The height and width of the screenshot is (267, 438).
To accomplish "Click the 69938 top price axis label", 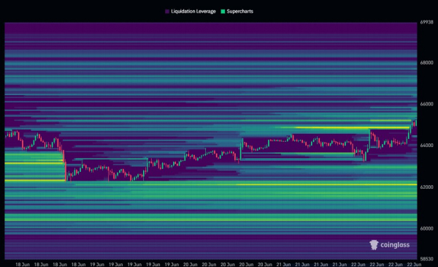I will point(426,22).
